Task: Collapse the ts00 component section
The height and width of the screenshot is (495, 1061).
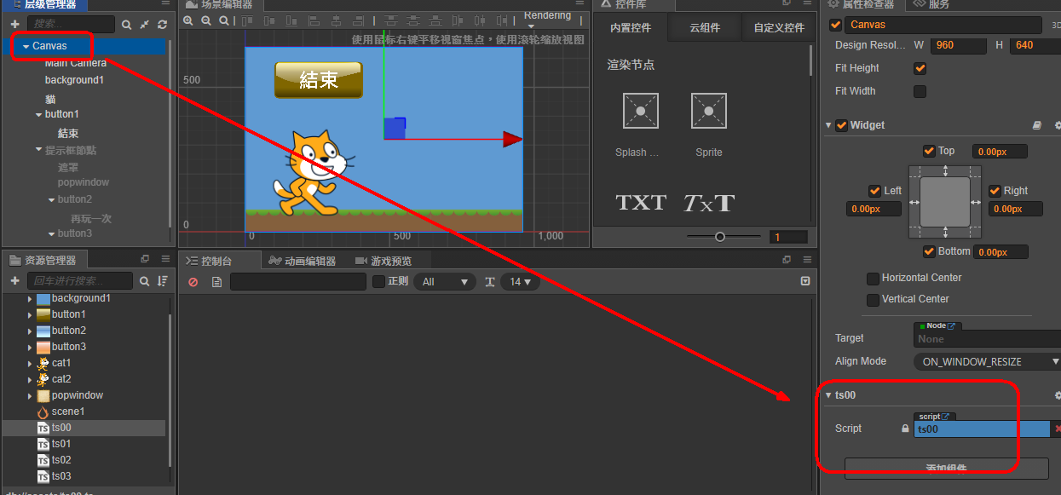Action: coord(829,395)
